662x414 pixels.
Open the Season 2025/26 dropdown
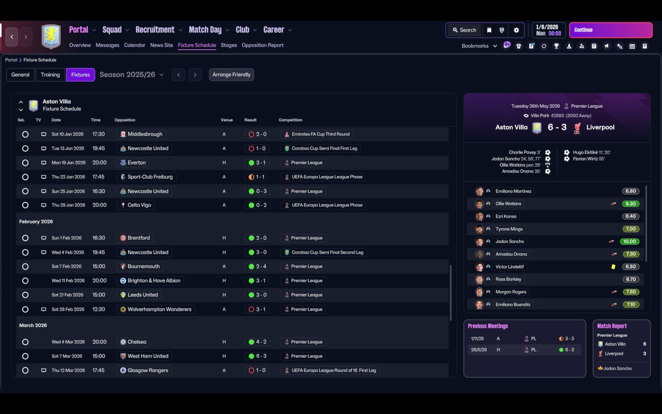tap(131, 75)
